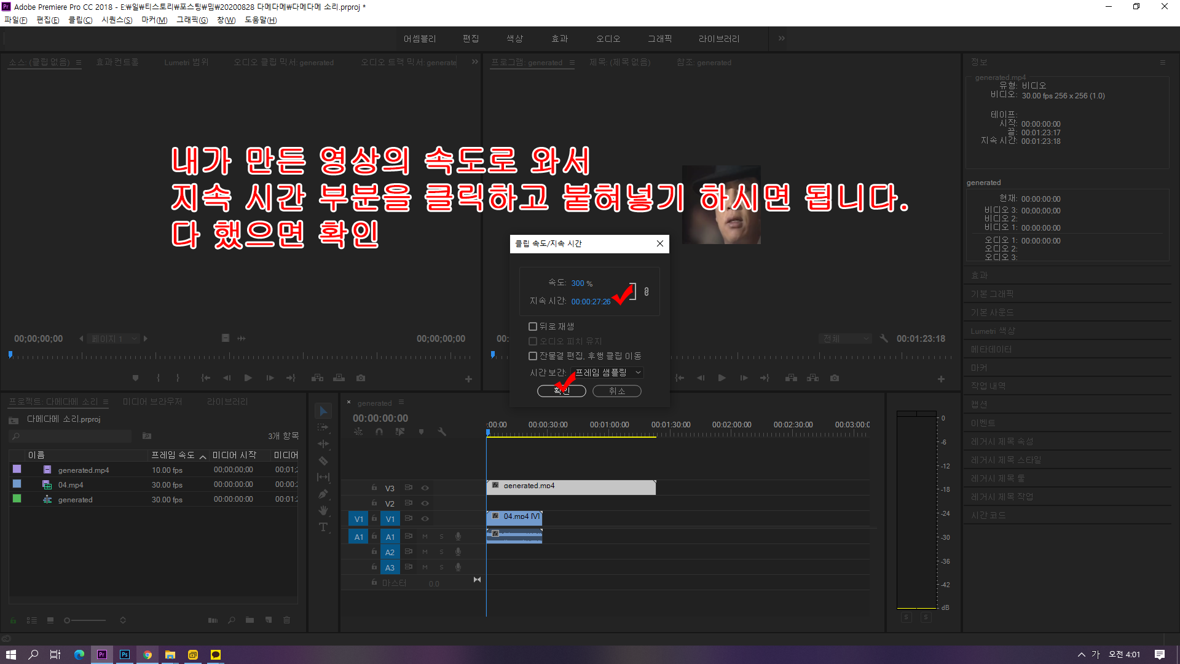The height and width of the screenshot is (664, 1180).
Task: Click the project panel zoom slider
Action: (x=85, y=620)
